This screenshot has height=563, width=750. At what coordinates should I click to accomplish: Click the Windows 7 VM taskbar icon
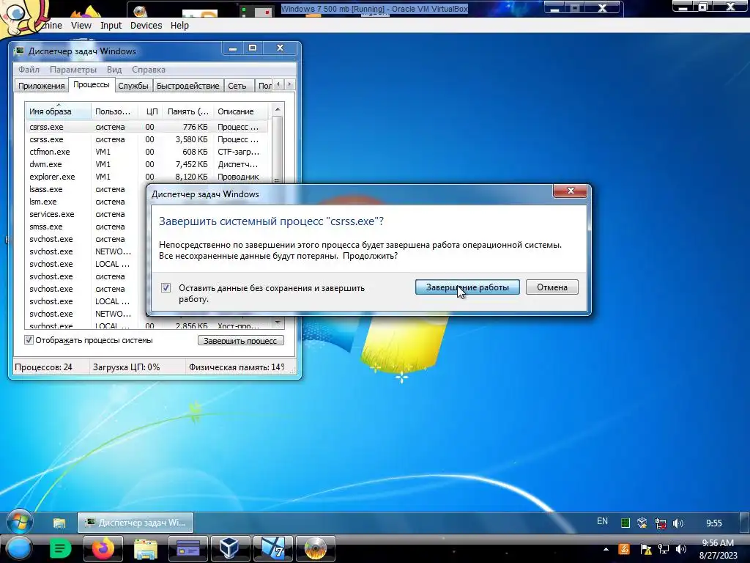pyautogui.click(x=272, y=548)
